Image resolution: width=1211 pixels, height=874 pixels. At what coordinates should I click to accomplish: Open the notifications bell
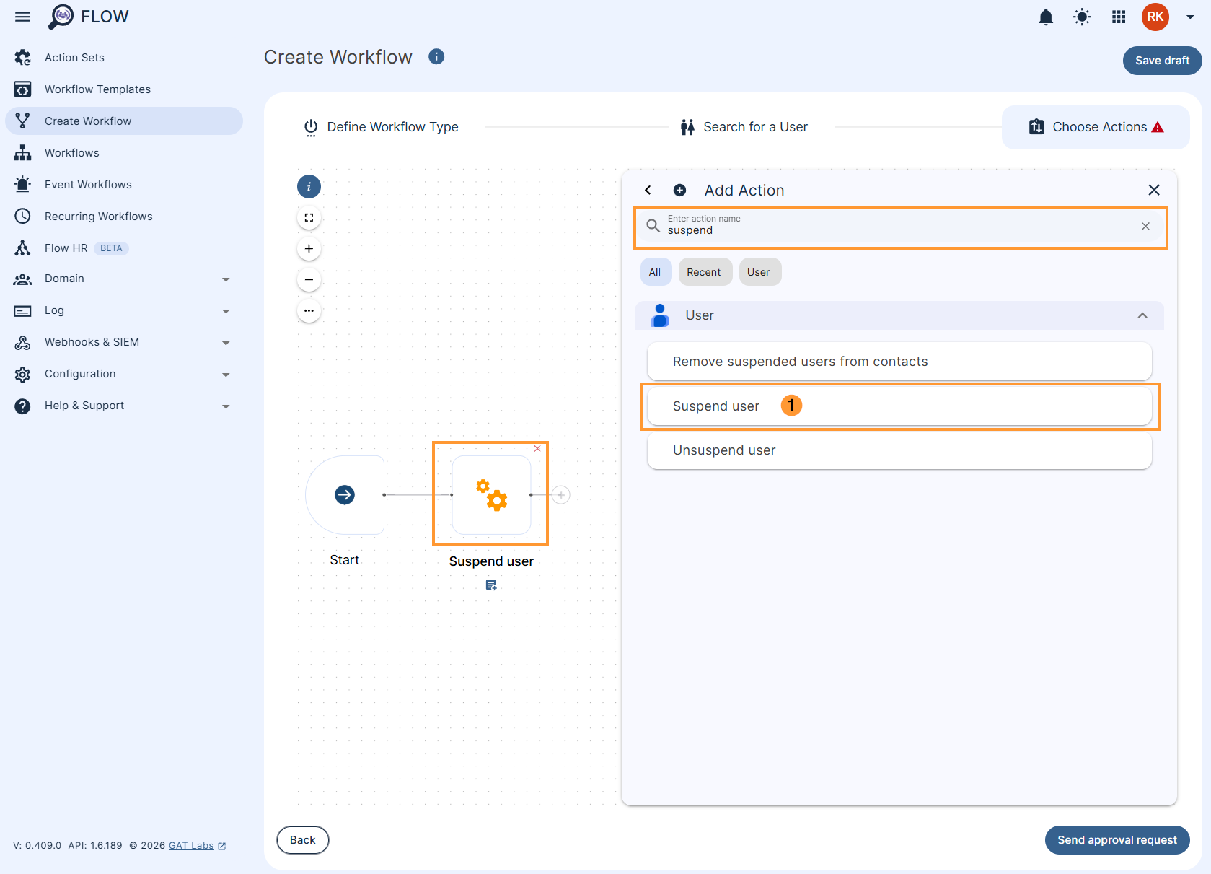click(x=1046, y=17)
